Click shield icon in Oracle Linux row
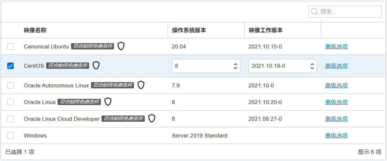Image resolution: width=387 pixels, height=161 pixels. 108,102
